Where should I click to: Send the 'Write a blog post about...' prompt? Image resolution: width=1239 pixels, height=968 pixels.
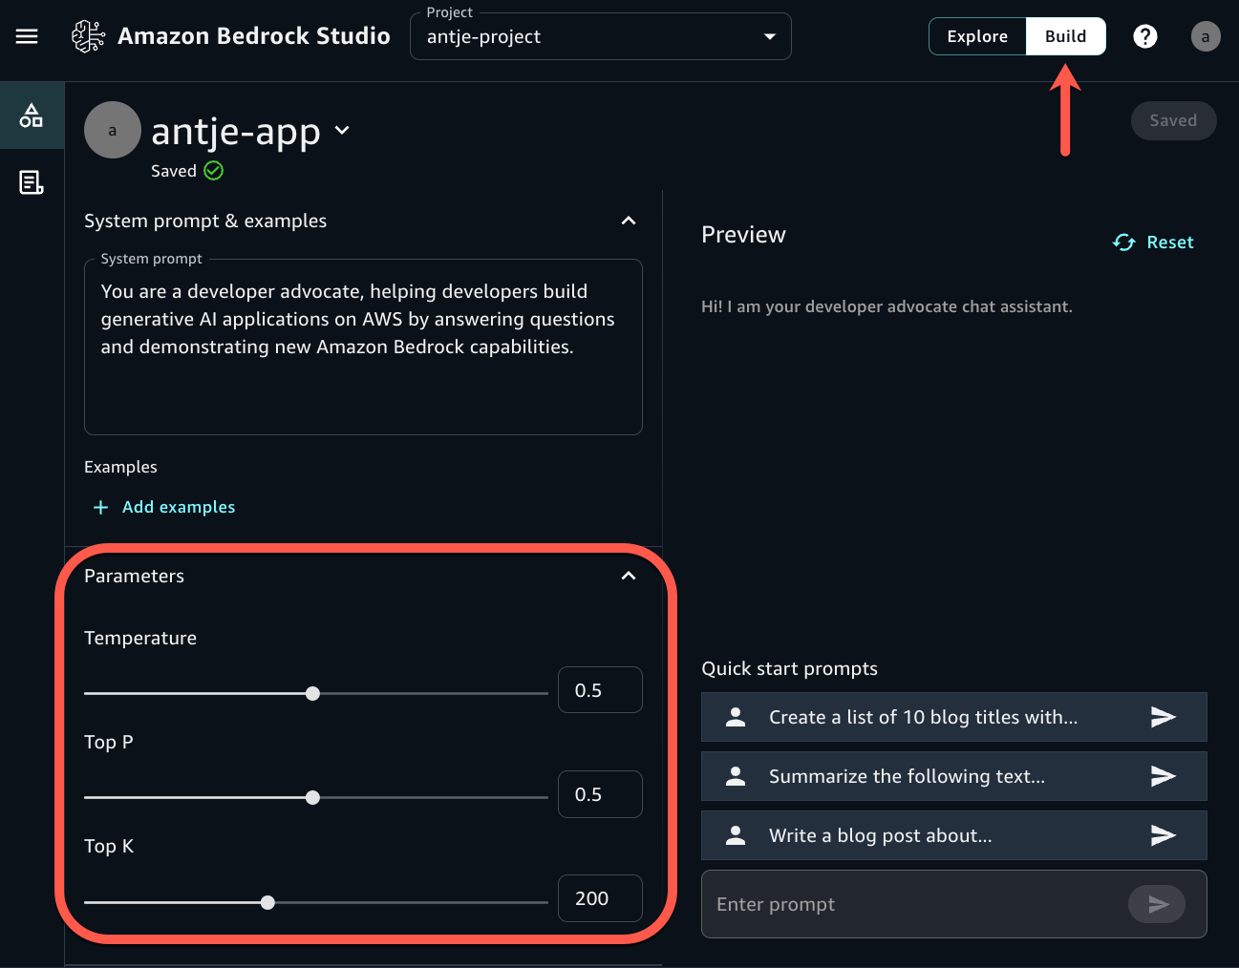coord(1164,835)
